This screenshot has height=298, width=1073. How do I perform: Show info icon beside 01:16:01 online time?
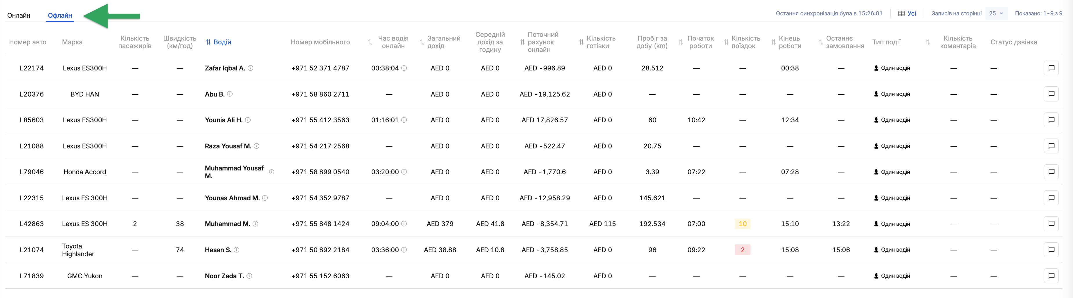click(404, 120)
